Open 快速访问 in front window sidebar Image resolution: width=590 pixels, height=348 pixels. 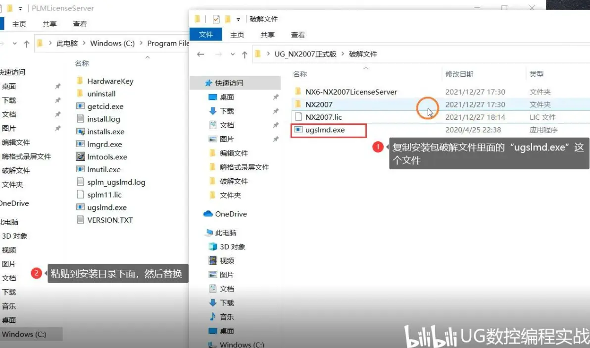229,83
